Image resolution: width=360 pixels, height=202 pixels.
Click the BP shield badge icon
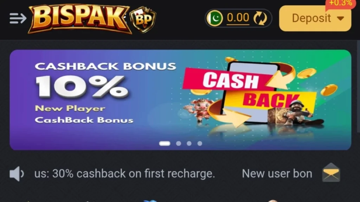143,19
